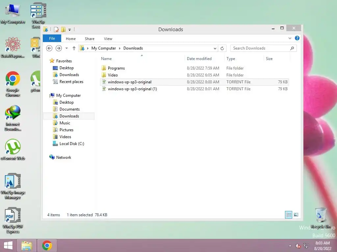Select the windows-xp-sp3-original torrent file
The height and width of the screenshot is (252, 337).
point(194,82)
